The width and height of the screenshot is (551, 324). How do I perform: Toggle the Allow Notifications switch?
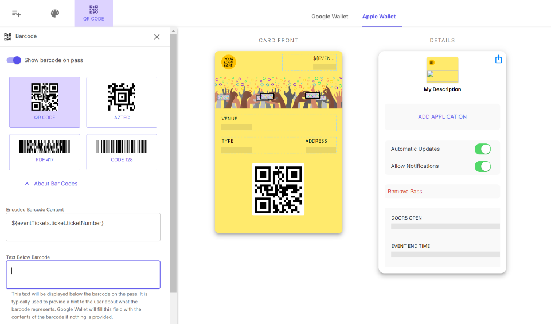482,166
